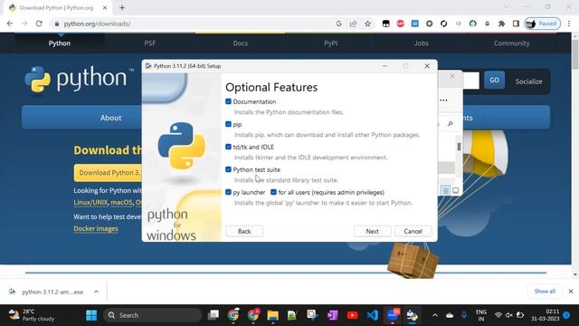The height and width of the screenshot is (326, 579).
Task: Open the Socialize menu
Action: (528, 81)
